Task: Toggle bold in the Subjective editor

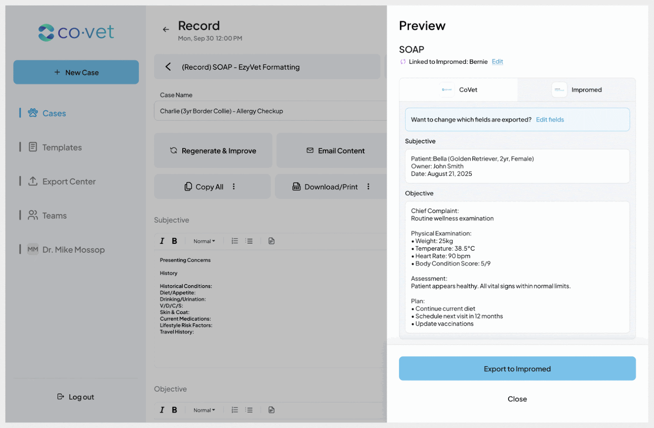Action: [x=175, y=241]
